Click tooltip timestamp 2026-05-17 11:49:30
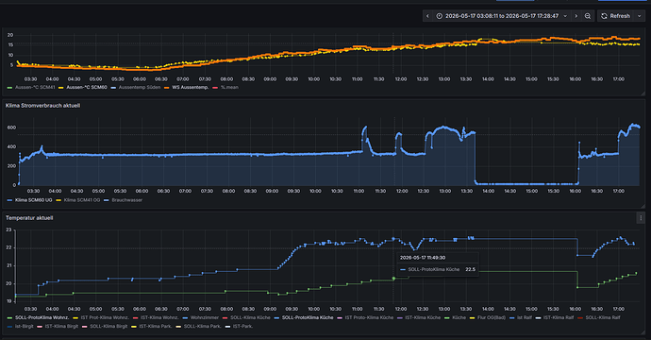 pyautogui.click(x=423, y=258)
